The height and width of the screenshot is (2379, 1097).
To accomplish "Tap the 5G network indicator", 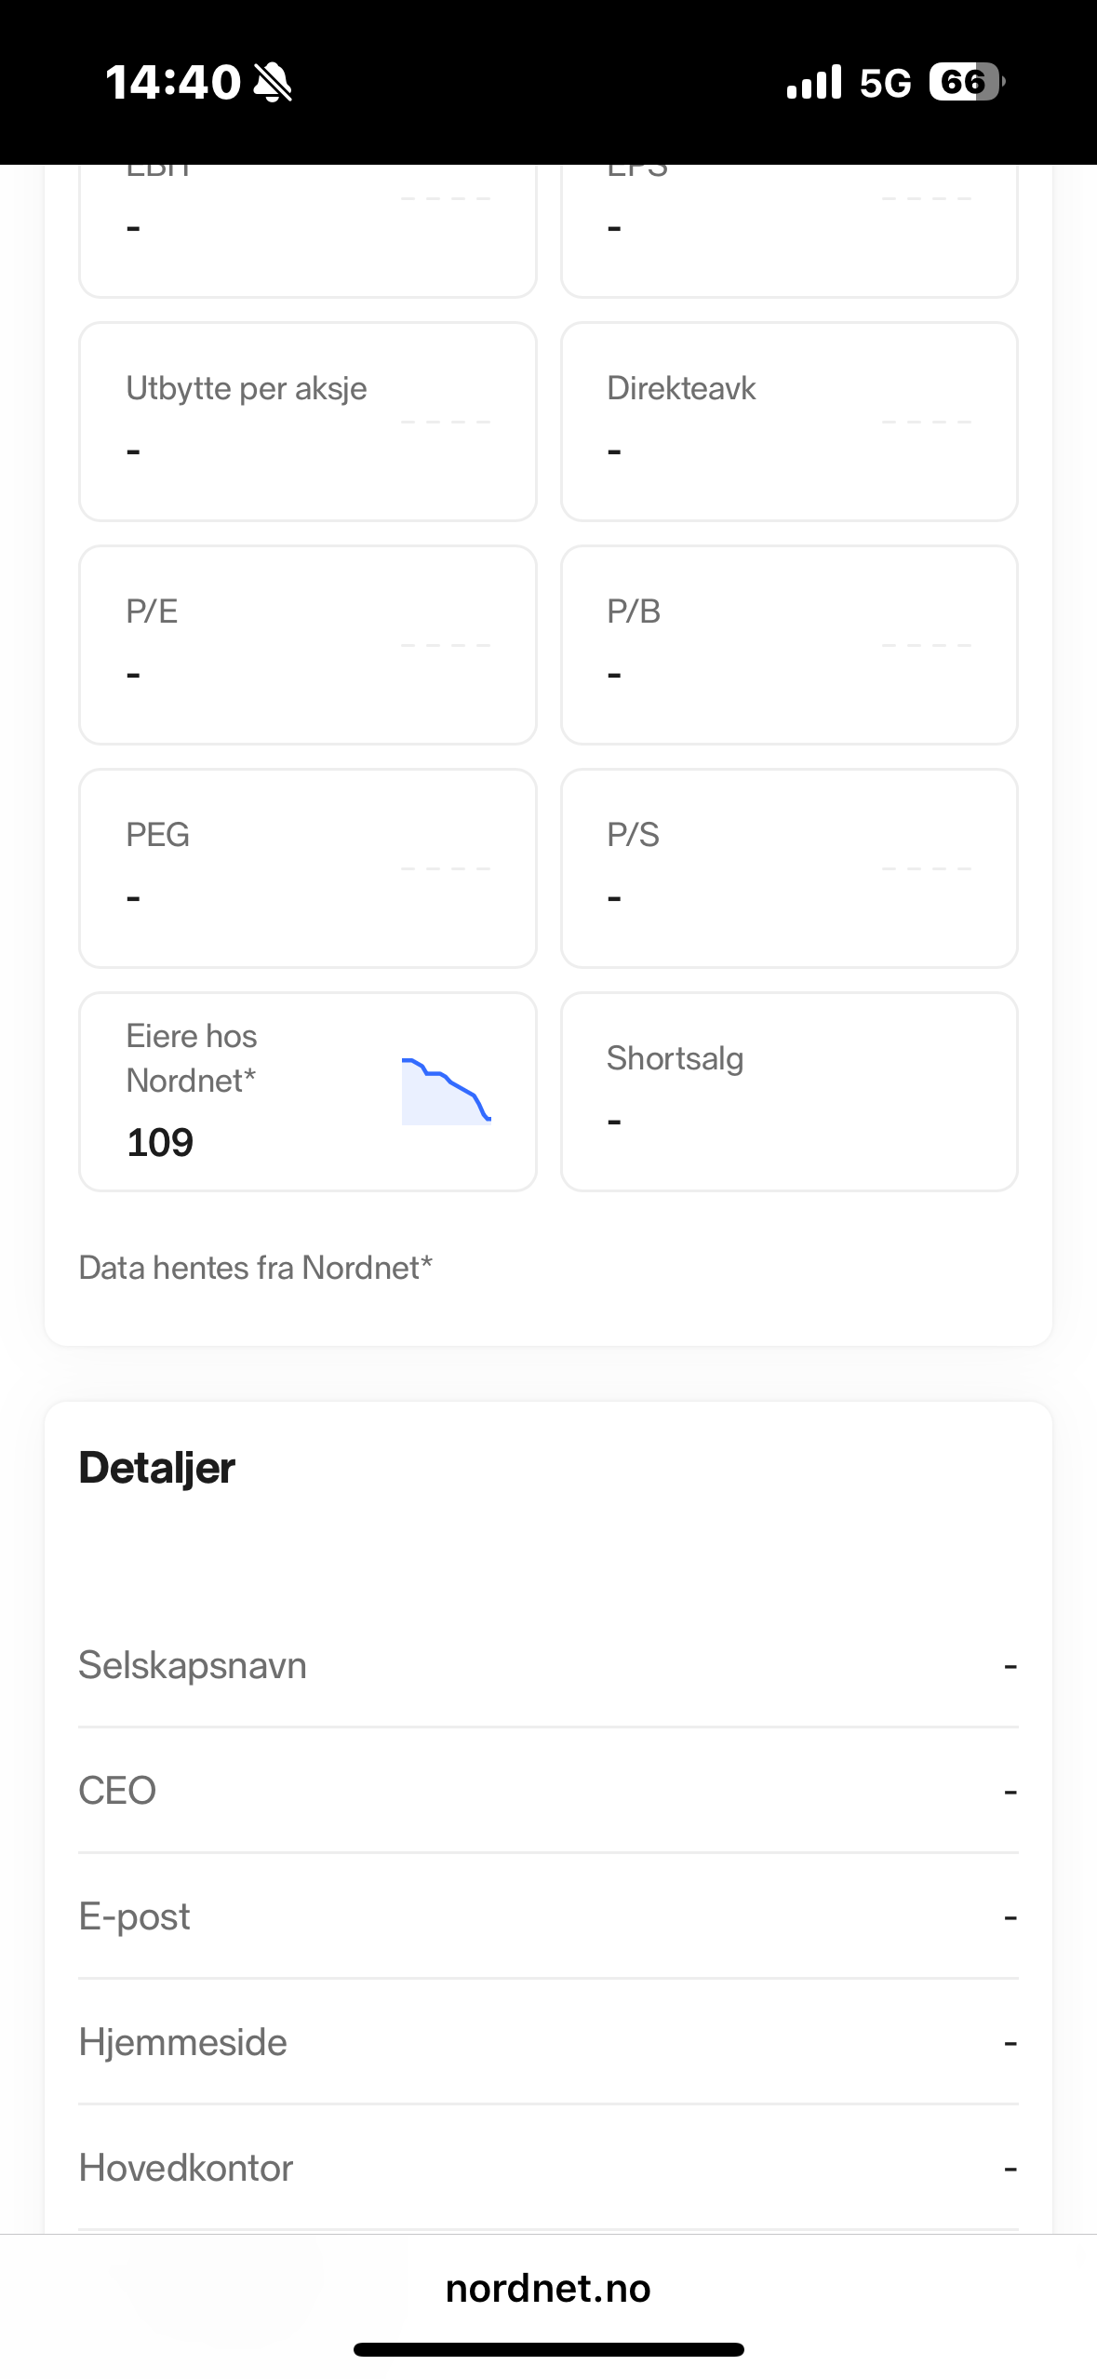I will click(885, 83).
